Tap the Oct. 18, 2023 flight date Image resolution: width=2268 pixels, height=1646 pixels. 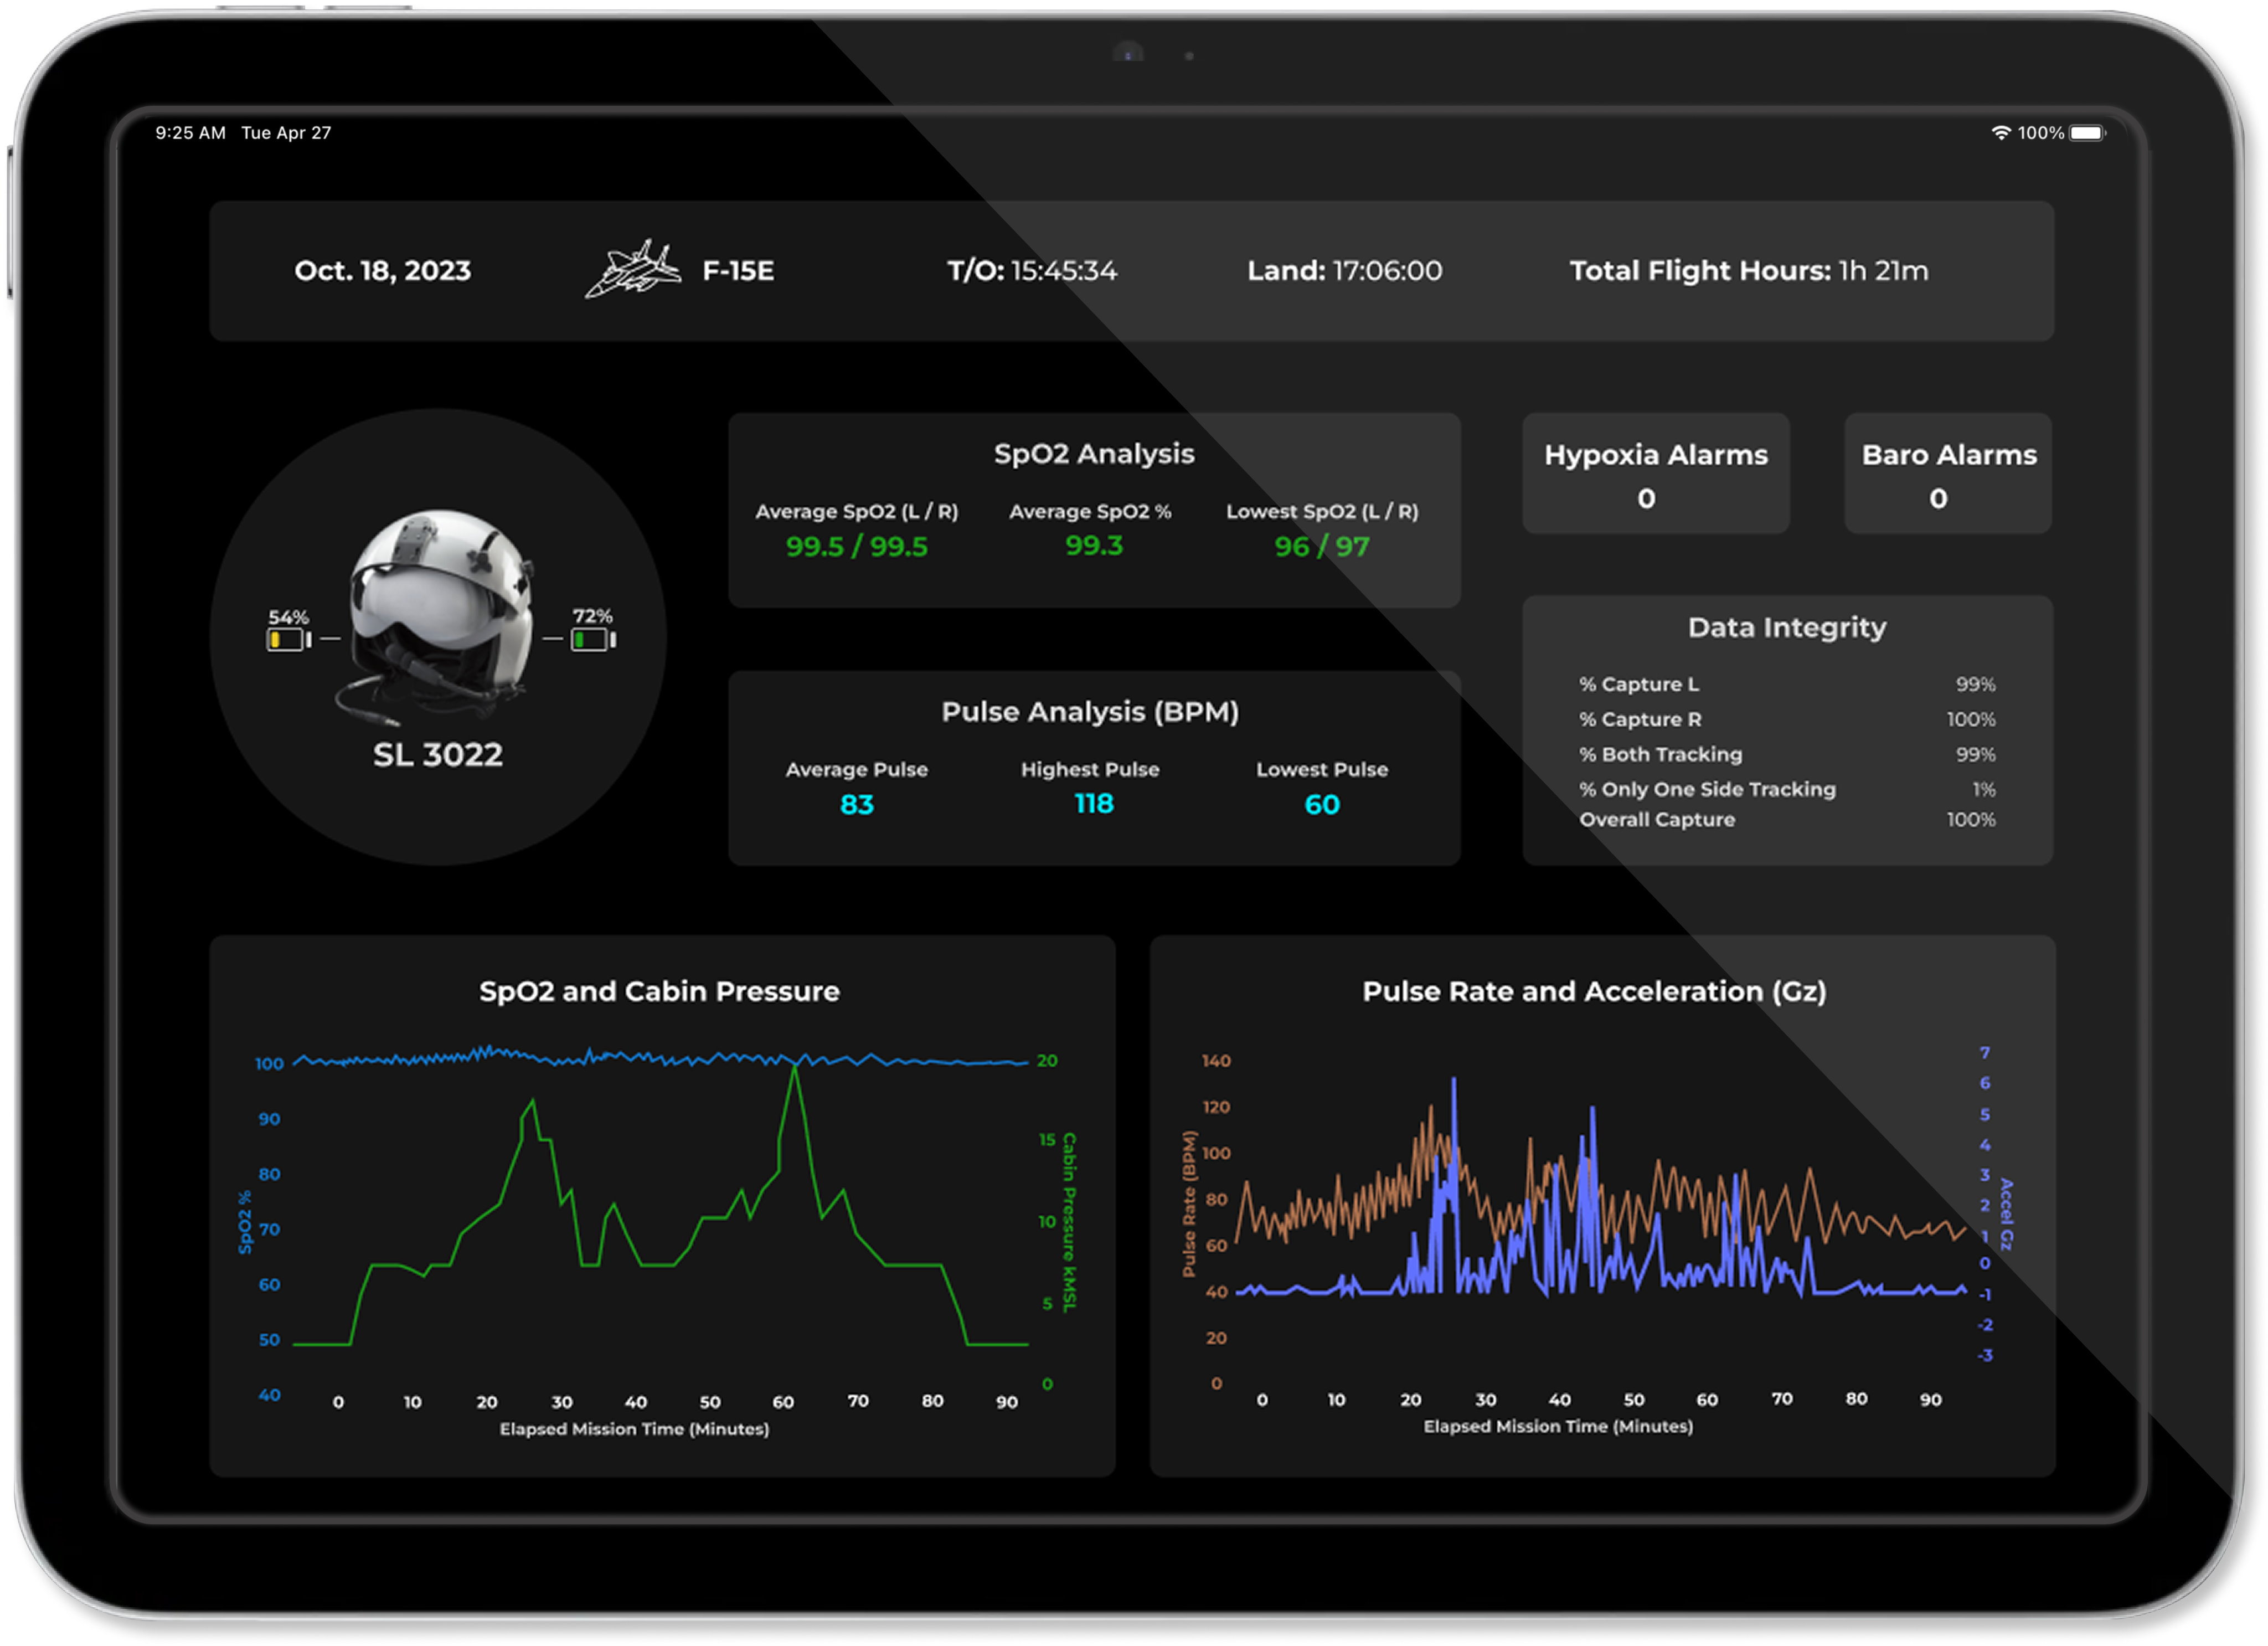tap(382, 271)
